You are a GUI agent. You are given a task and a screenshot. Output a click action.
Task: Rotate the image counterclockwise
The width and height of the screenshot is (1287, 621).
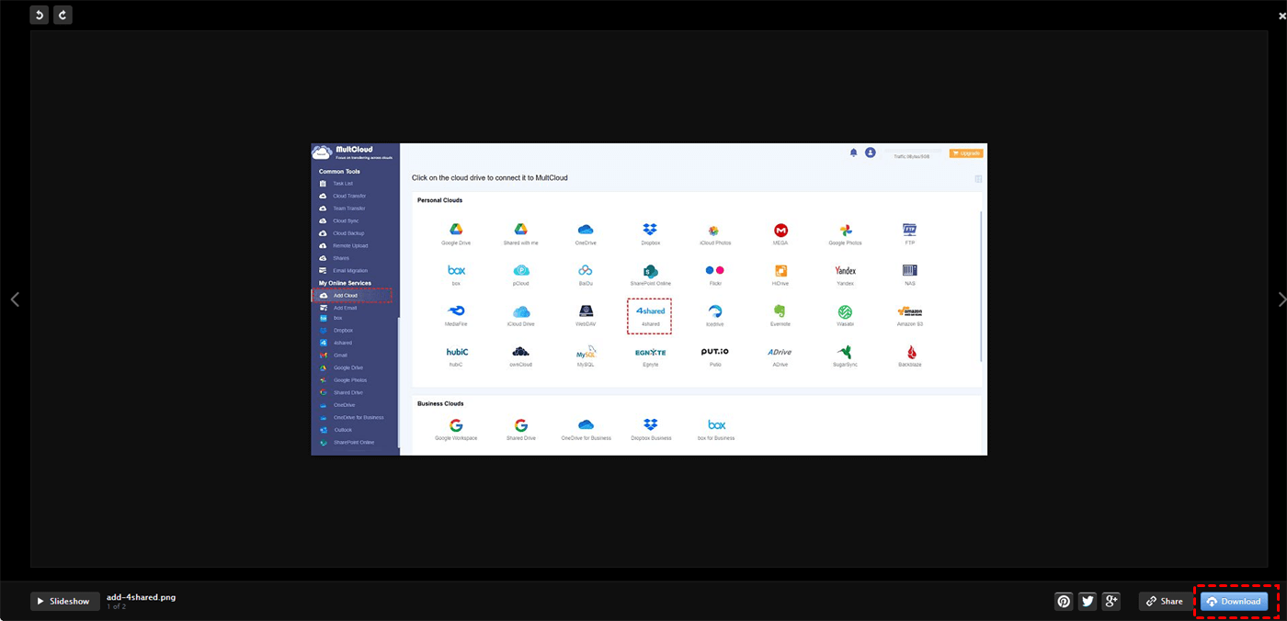click(39, 15)
